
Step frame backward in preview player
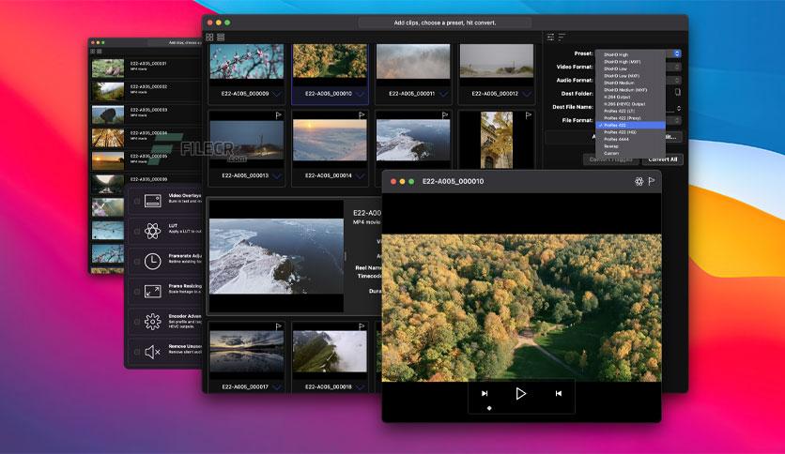click(558, 394)
